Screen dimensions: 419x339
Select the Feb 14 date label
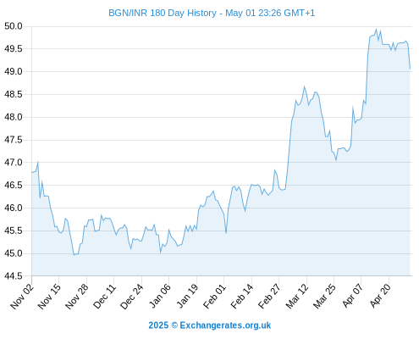click(x=242, y=296)
